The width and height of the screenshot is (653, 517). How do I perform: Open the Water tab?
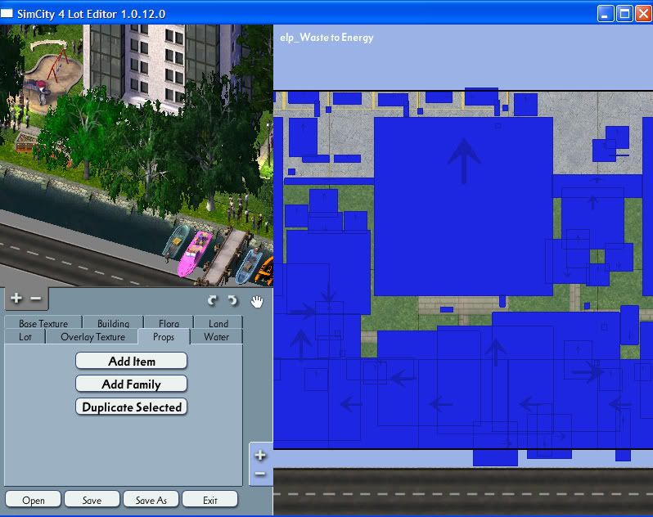216,337
